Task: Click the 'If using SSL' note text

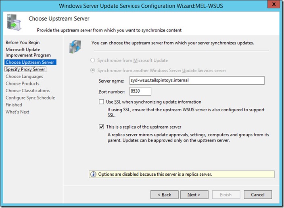Action: coord(186,112)
